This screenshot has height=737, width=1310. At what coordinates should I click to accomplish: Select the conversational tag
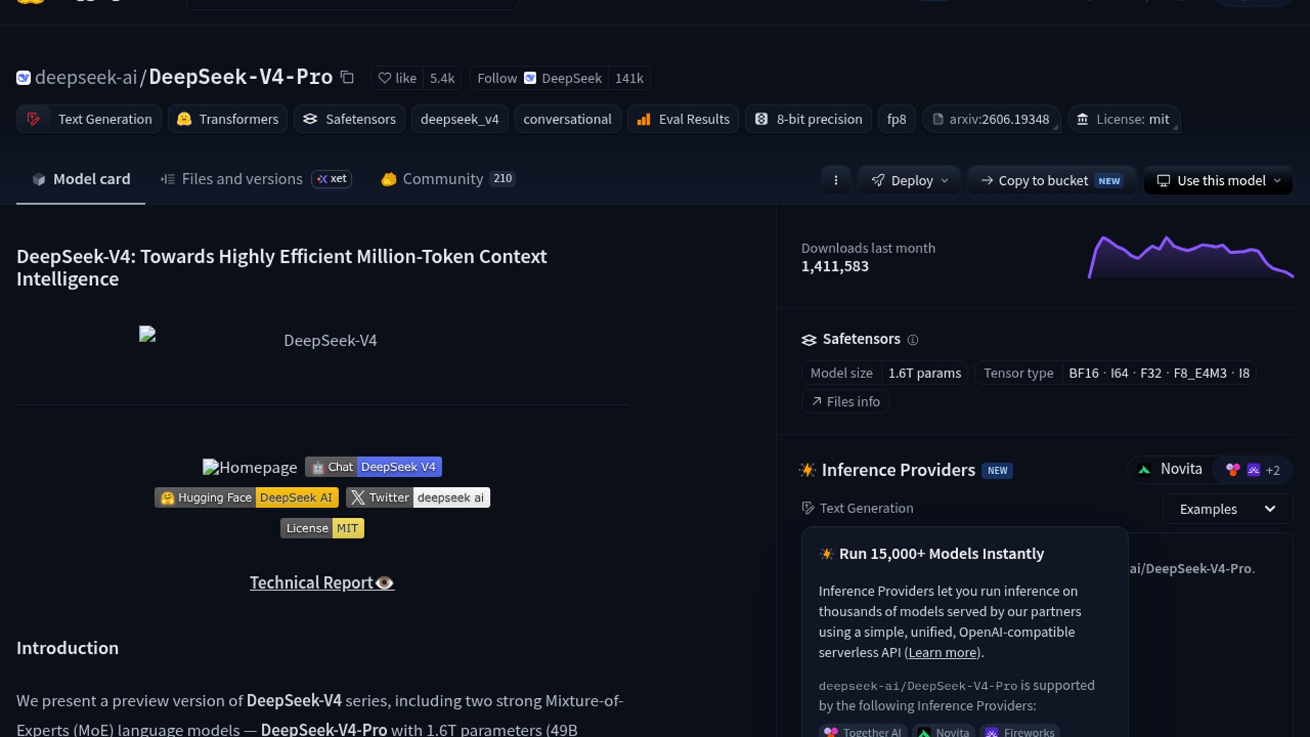pyautogui.click(x=568, y=119)
